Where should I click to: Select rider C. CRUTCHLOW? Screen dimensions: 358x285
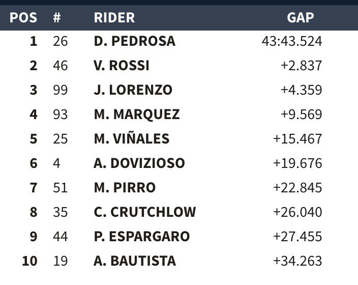tap(145, 212)
